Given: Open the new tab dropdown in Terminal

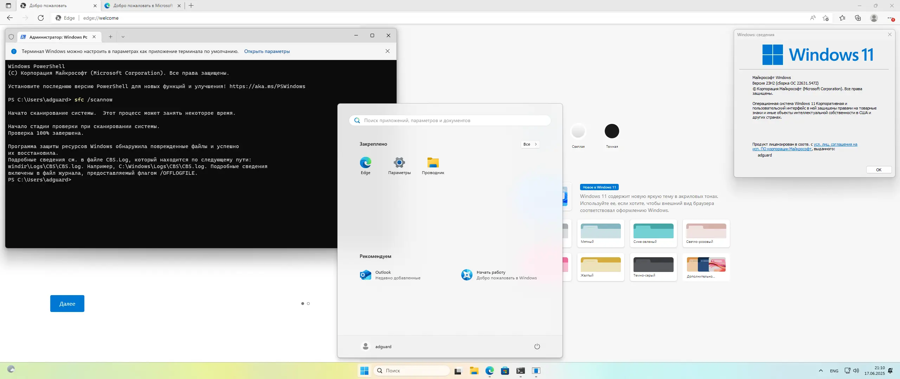Looking at the screenshot, I should (x=123, y=36).
